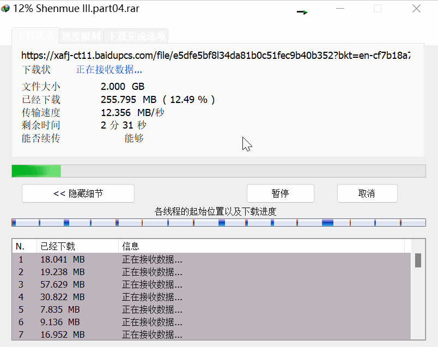Image resolution: width=438 pixels, height=347 pixels.
Task: Switch to the 下载状态 tab
Action: coord(35,35)
